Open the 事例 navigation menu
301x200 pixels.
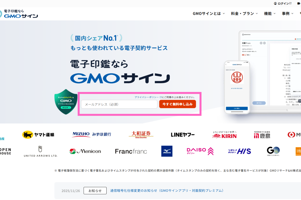[287, 13]
